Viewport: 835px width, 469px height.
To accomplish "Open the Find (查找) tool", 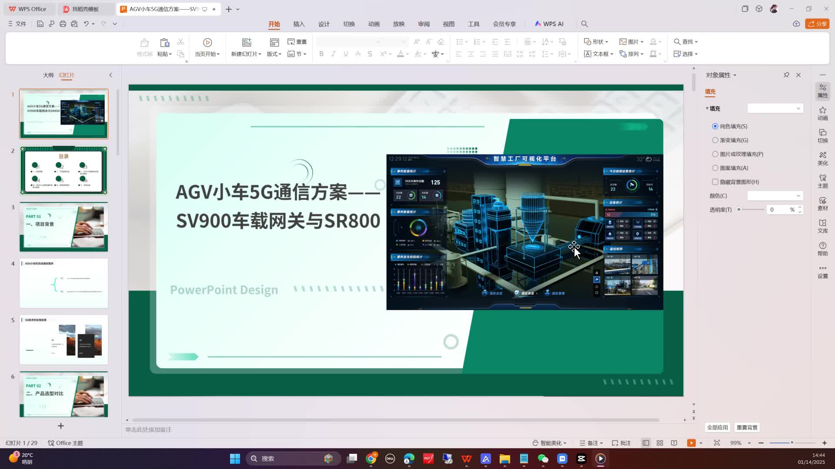I will pyautogui.click(x=686, y=42).
